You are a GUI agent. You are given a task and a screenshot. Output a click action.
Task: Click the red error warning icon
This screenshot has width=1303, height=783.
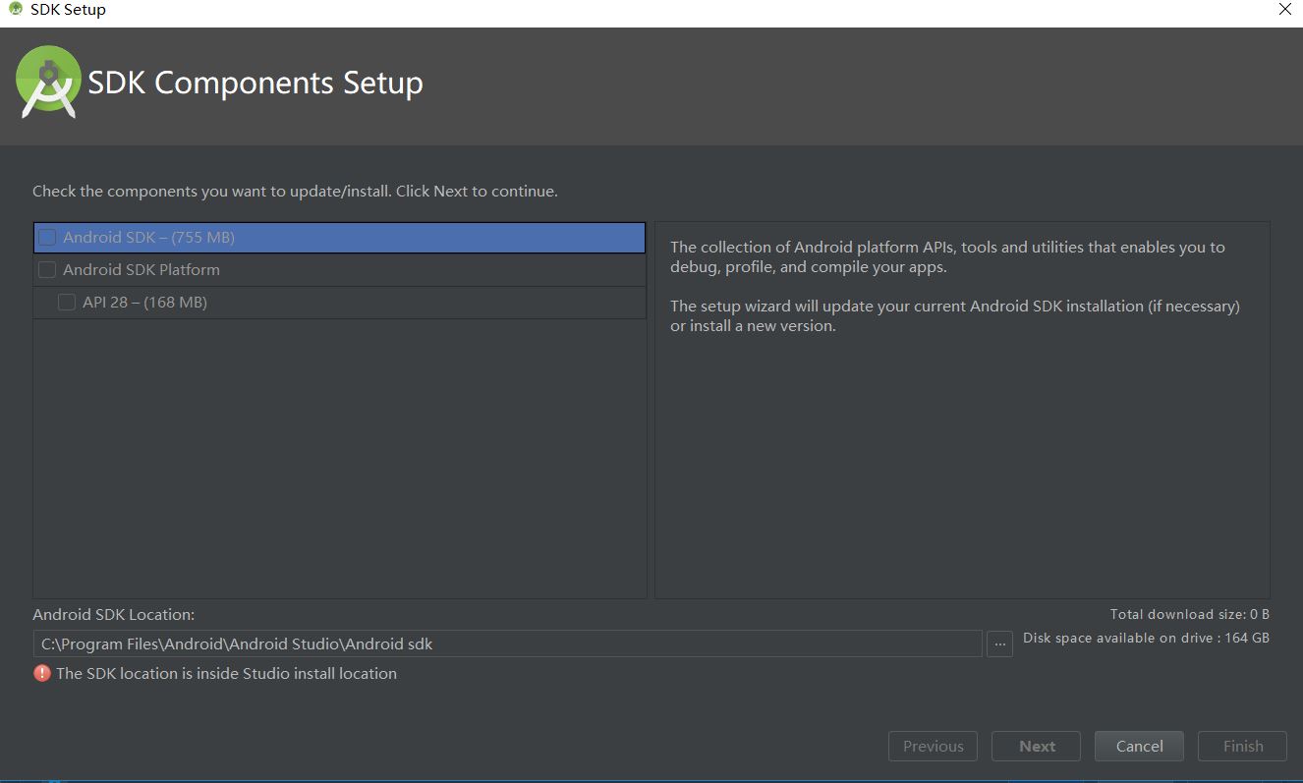pos(42,673)
